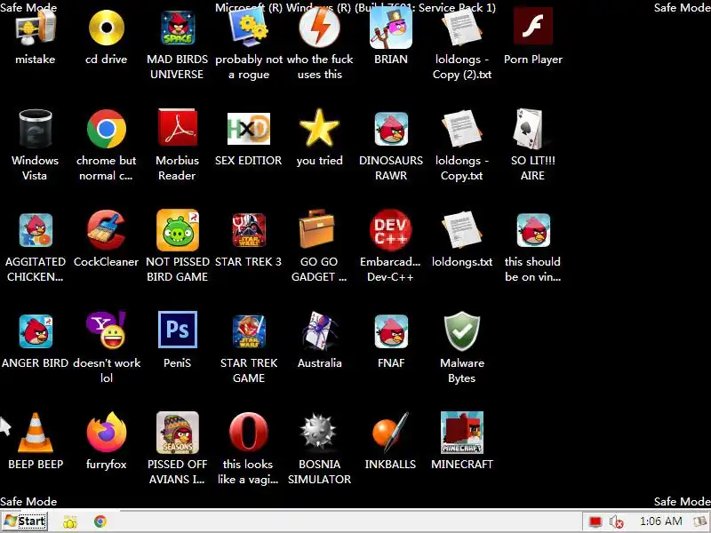Image resolution: width=711 pixels, height=533 pixels.
Task: Click the Start button on taskbar
Action: click(x=25, y=521)
